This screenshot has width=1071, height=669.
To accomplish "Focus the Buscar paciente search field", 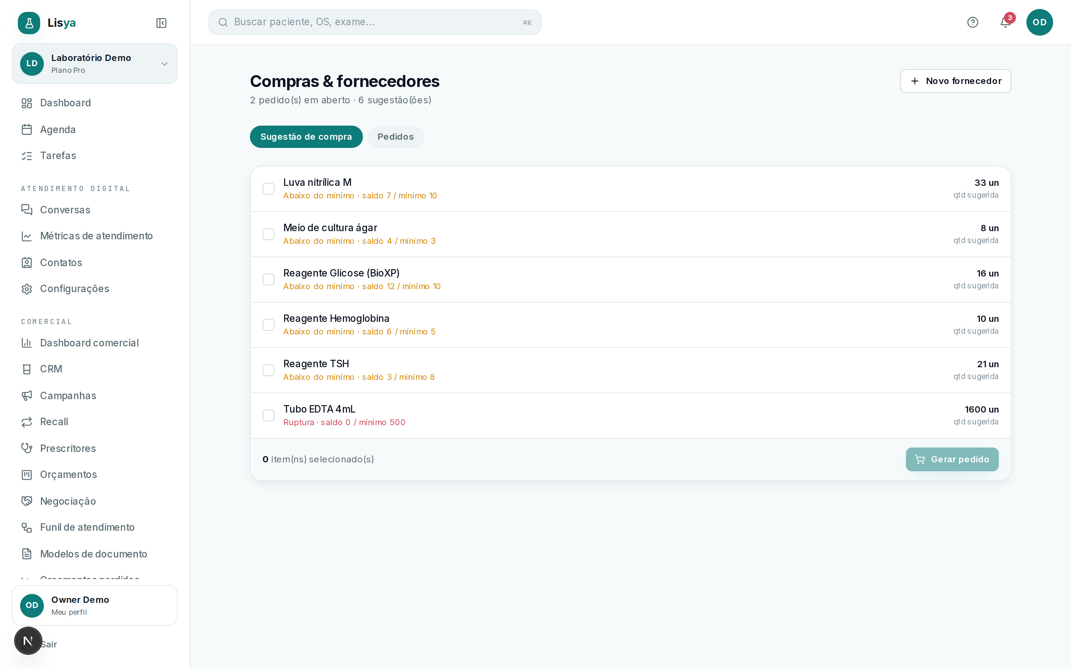I will (374, 22).
